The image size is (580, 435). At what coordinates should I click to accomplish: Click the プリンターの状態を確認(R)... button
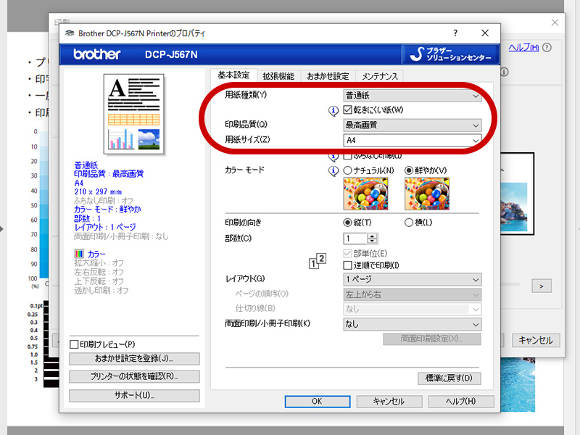pos(134,376)
